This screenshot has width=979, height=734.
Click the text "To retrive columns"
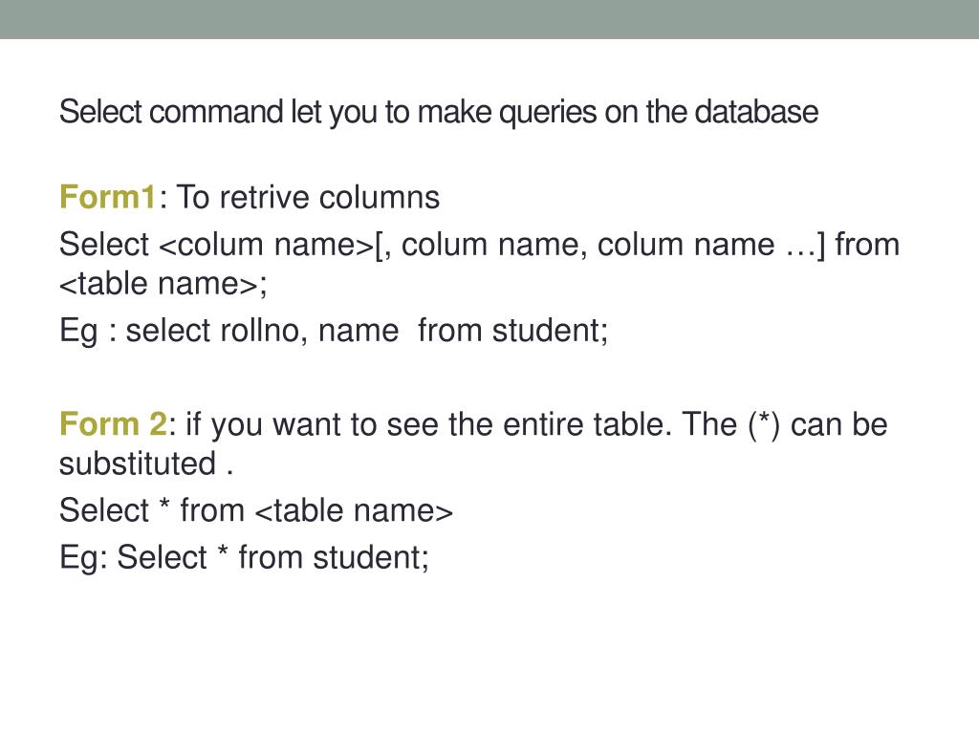click(x=308, y=198)
